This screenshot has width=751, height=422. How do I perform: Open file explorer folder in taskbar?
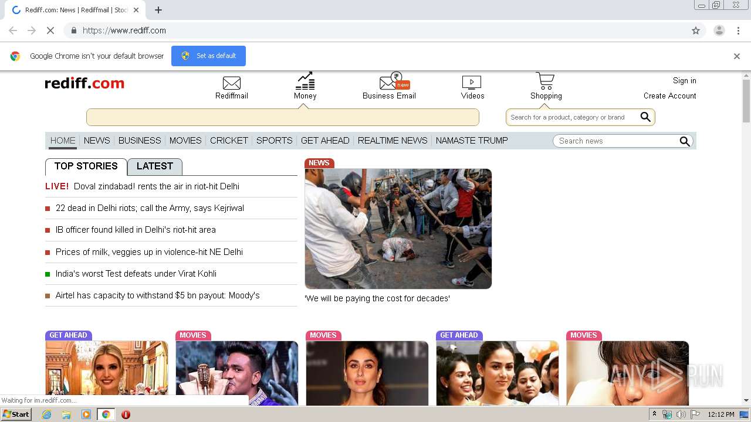(x=66, y=414)
